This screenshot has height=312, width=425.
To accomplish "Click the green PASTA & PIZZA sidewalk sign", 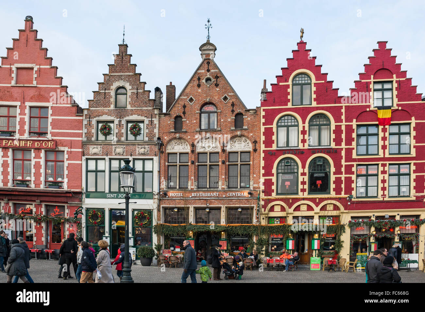I will pyautogui.click(x=315, y=263).
